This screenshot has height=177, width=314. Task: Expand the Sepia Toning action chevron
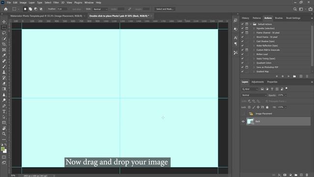point(254,59)
